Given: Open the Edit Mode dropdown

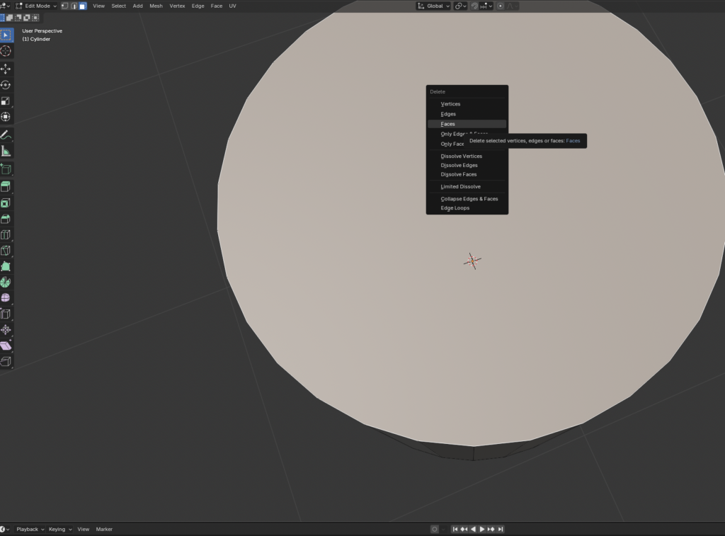Looking at the screenshot, I should tap(37, 6).
